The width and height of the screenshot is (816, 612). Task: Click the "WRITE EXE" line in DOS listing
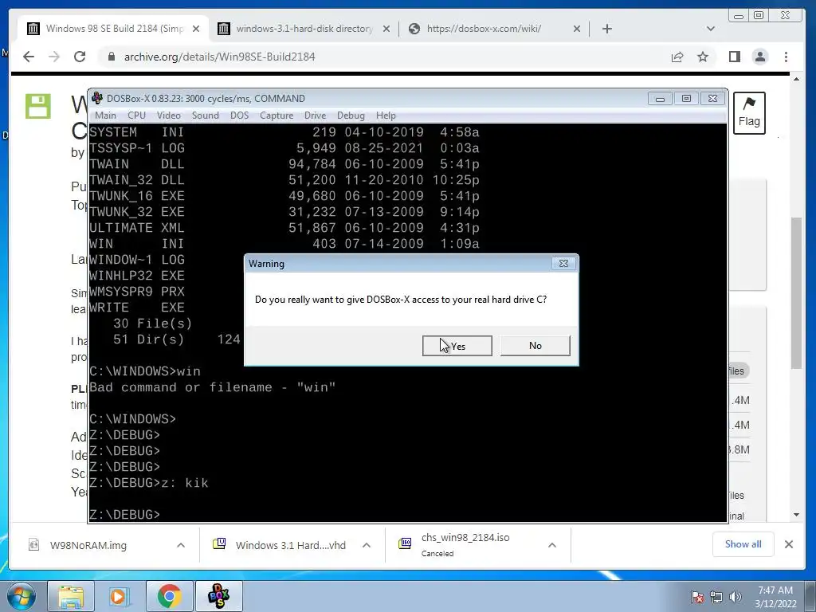coord(137,308)
